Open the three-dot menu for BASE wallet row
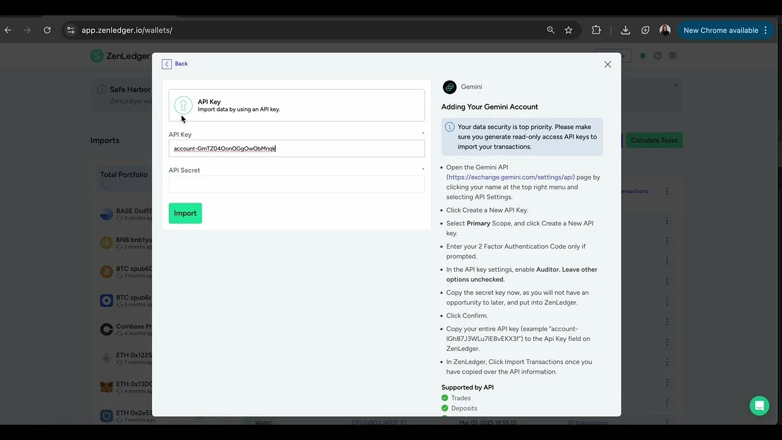782x440 pixels. pyautogui.click(x=667, y=221)
